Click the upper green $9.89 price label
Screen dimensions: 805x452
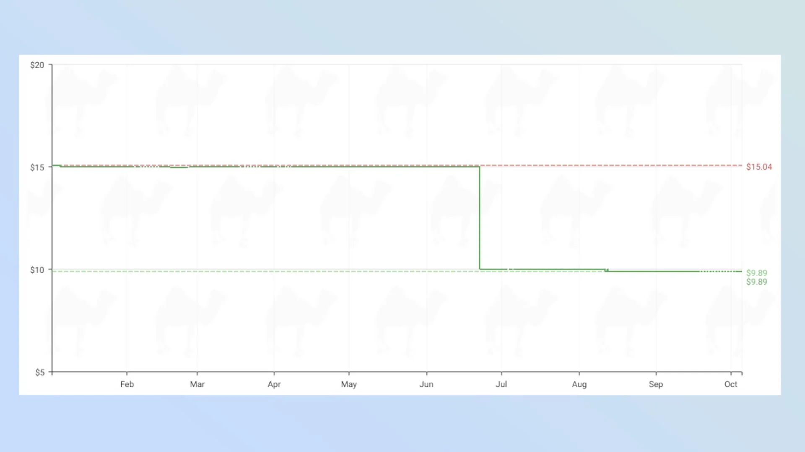click(x=757, y=273)
